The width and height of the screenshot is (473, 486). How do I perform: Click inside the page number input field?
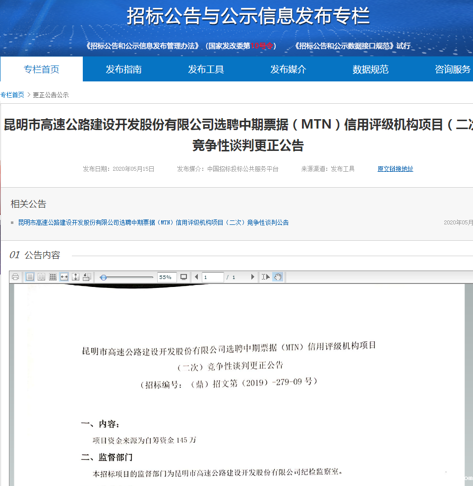coord(213,277)
